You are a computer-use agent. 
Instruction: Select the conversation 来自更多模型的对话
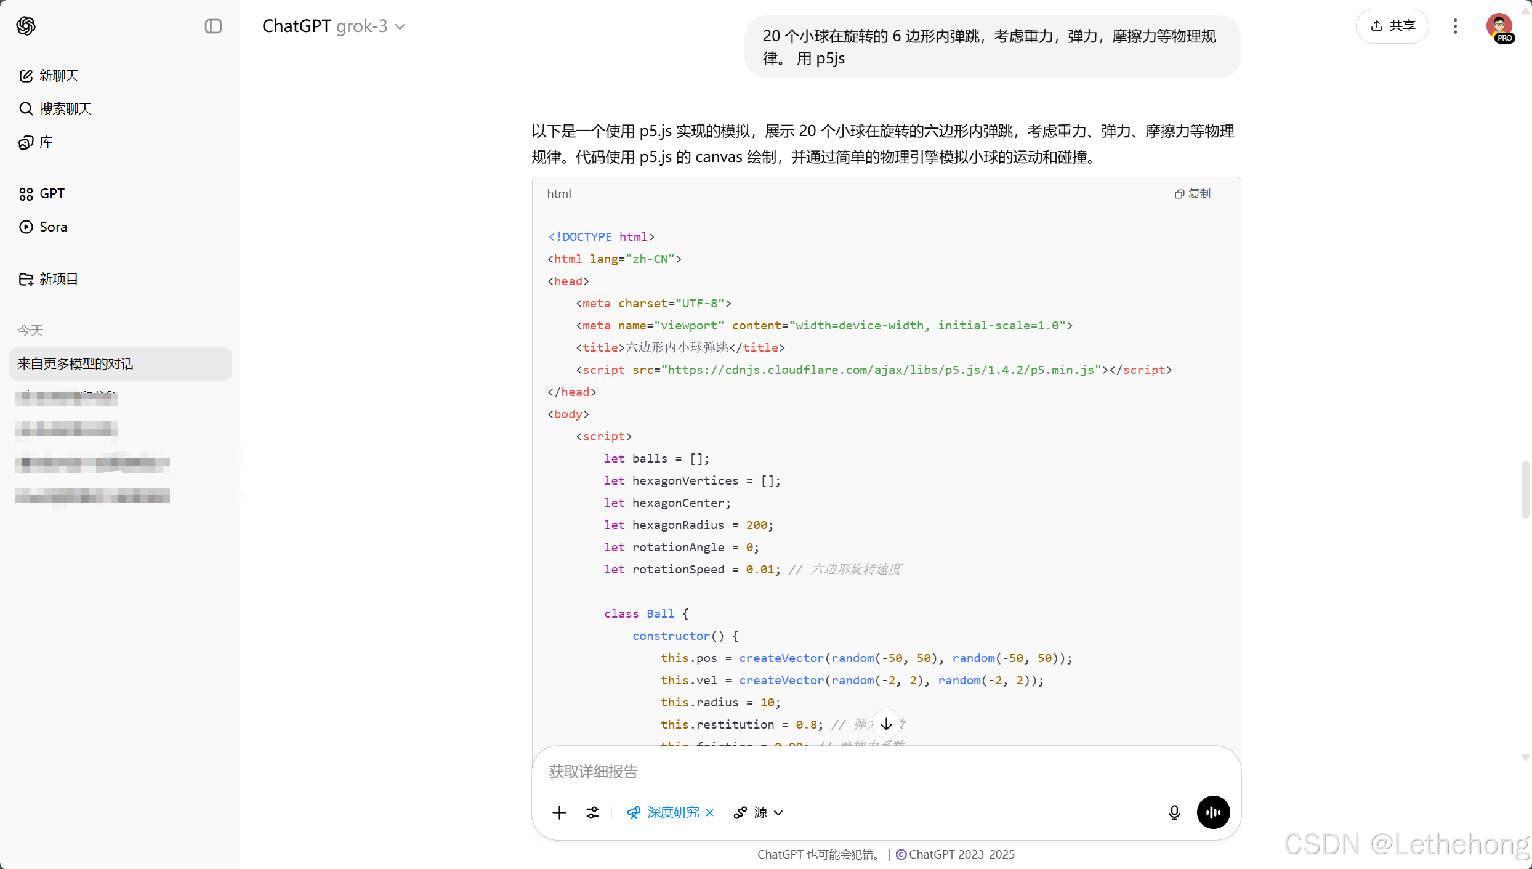[x=120, y=364]
